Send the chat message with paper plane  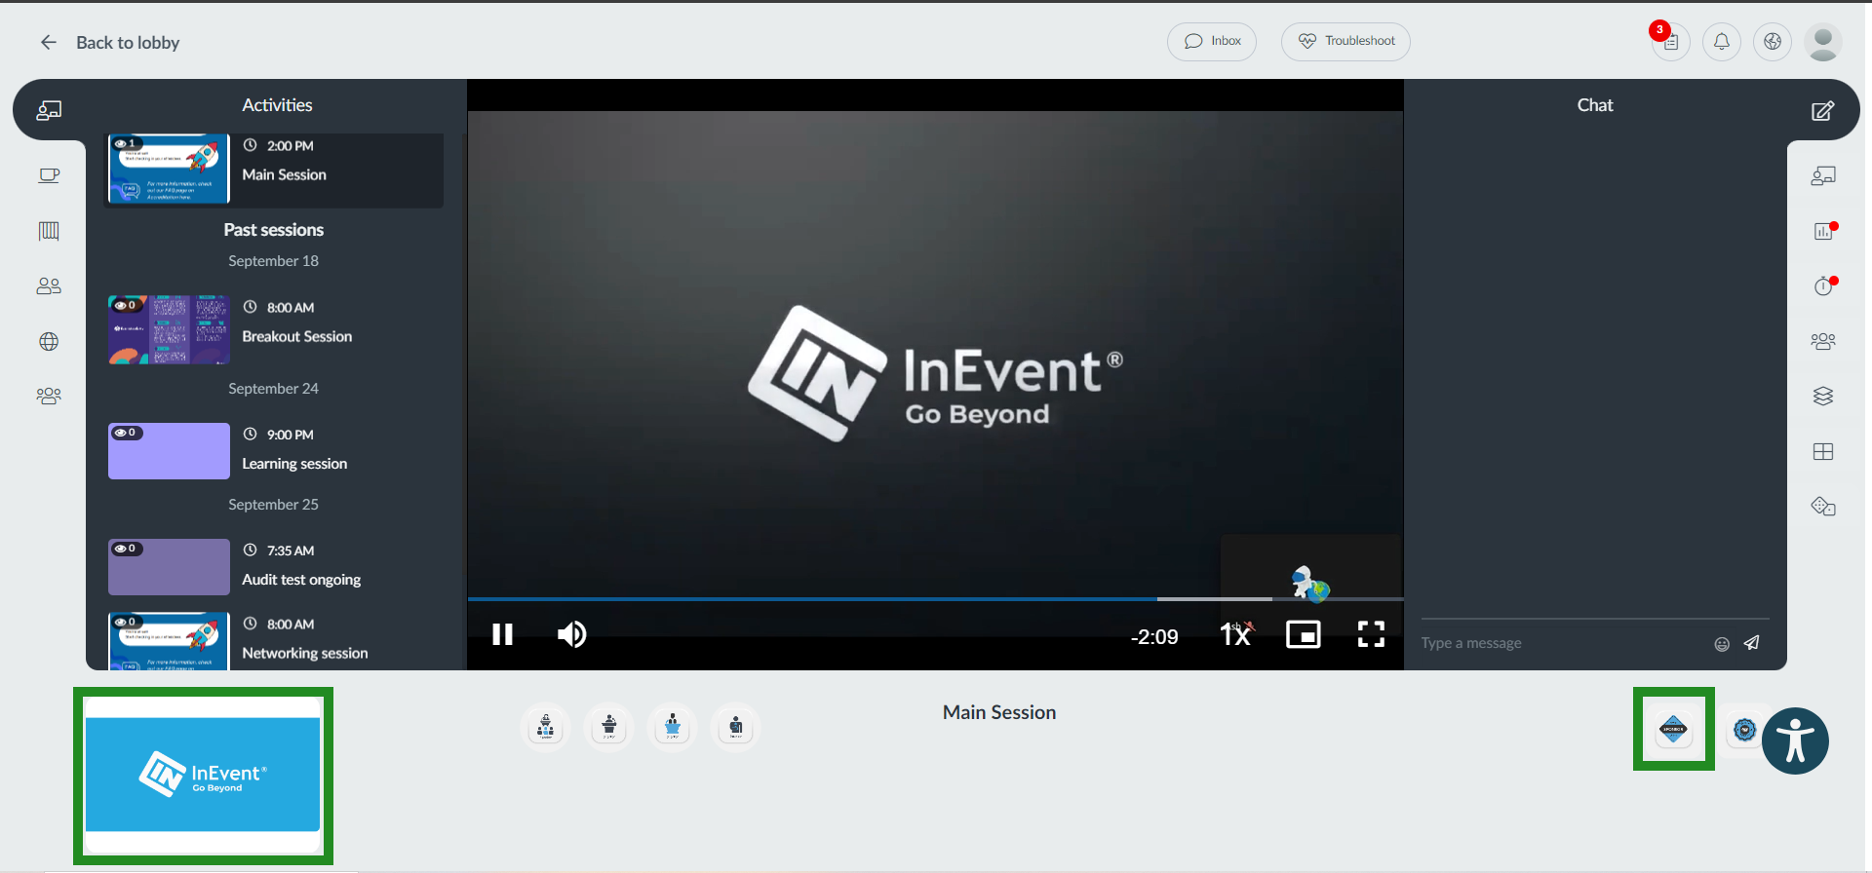[x=1752, y=642]
